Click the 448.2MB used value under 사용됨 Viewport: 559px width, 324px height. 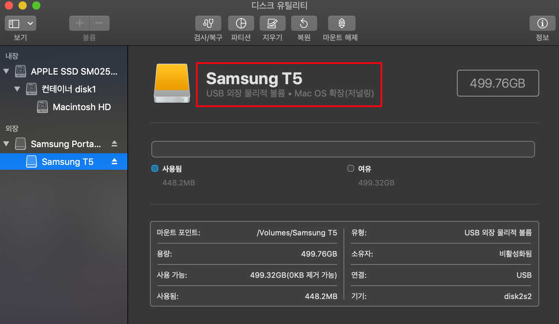(x=178, y=183)
